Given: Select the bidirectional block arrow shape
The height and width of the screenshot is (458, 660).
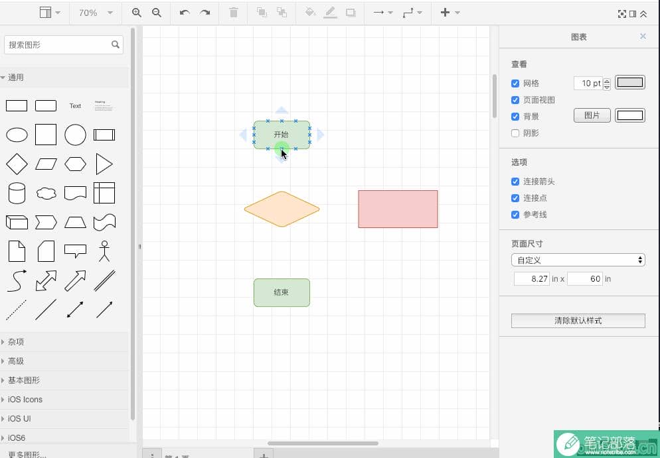Looking at the screenshot, I should pos(46,280).
